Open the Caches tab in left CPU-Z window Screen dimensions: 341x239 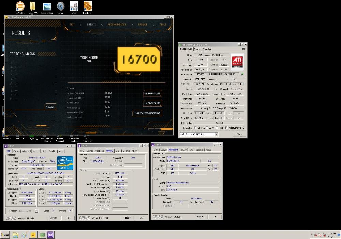click(16, 151)
